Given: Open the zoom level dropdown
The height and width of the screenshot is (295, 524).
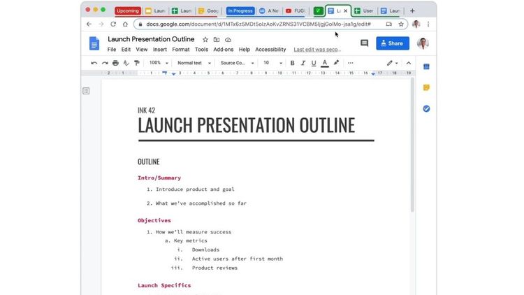Looking at the screenshot, I should [159, 63].
